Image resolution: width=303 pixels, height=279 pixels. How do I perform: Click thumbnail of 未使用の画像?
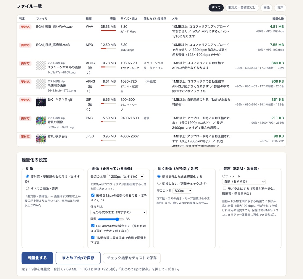(41, 84)
